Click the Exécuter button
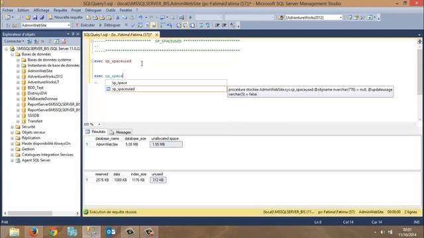The image size is (424, 238). click(85, 25)
